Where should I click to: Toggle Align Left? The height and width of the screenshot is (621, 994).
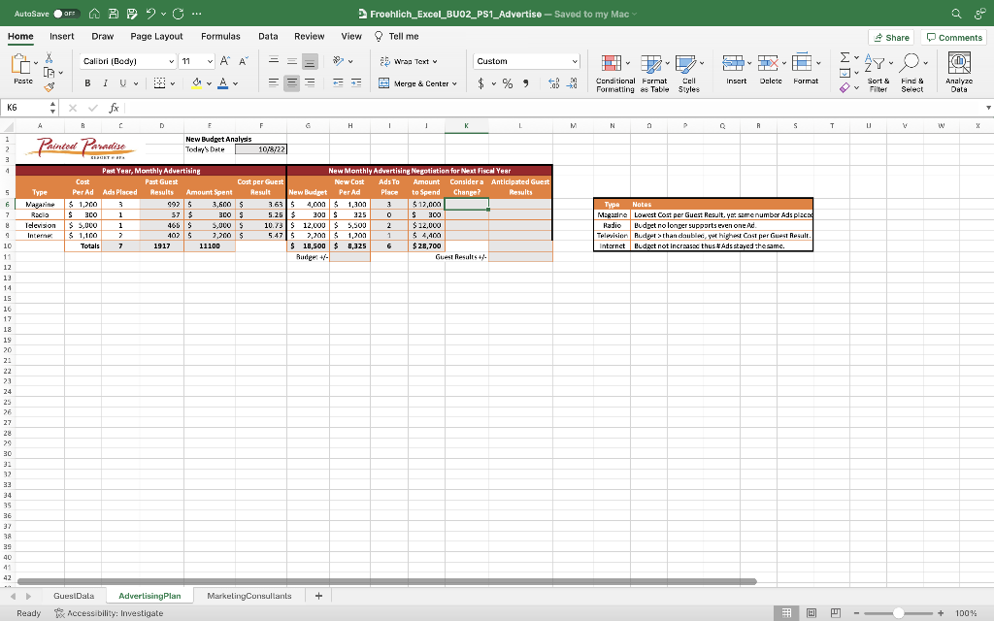(273, 83)
